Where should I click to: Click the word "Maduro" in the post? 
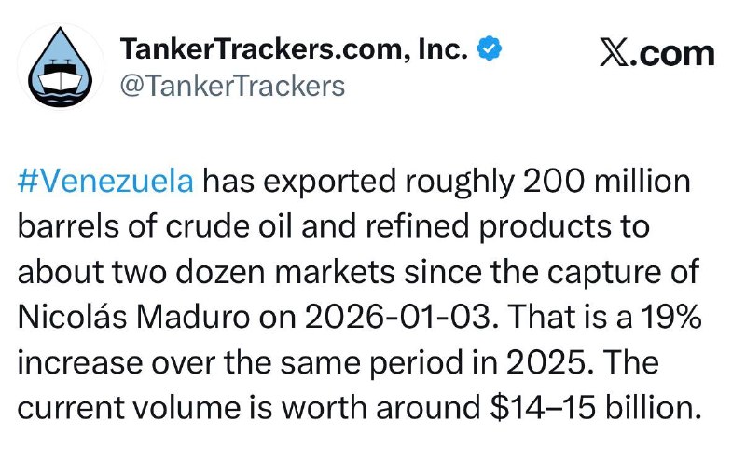192,317
